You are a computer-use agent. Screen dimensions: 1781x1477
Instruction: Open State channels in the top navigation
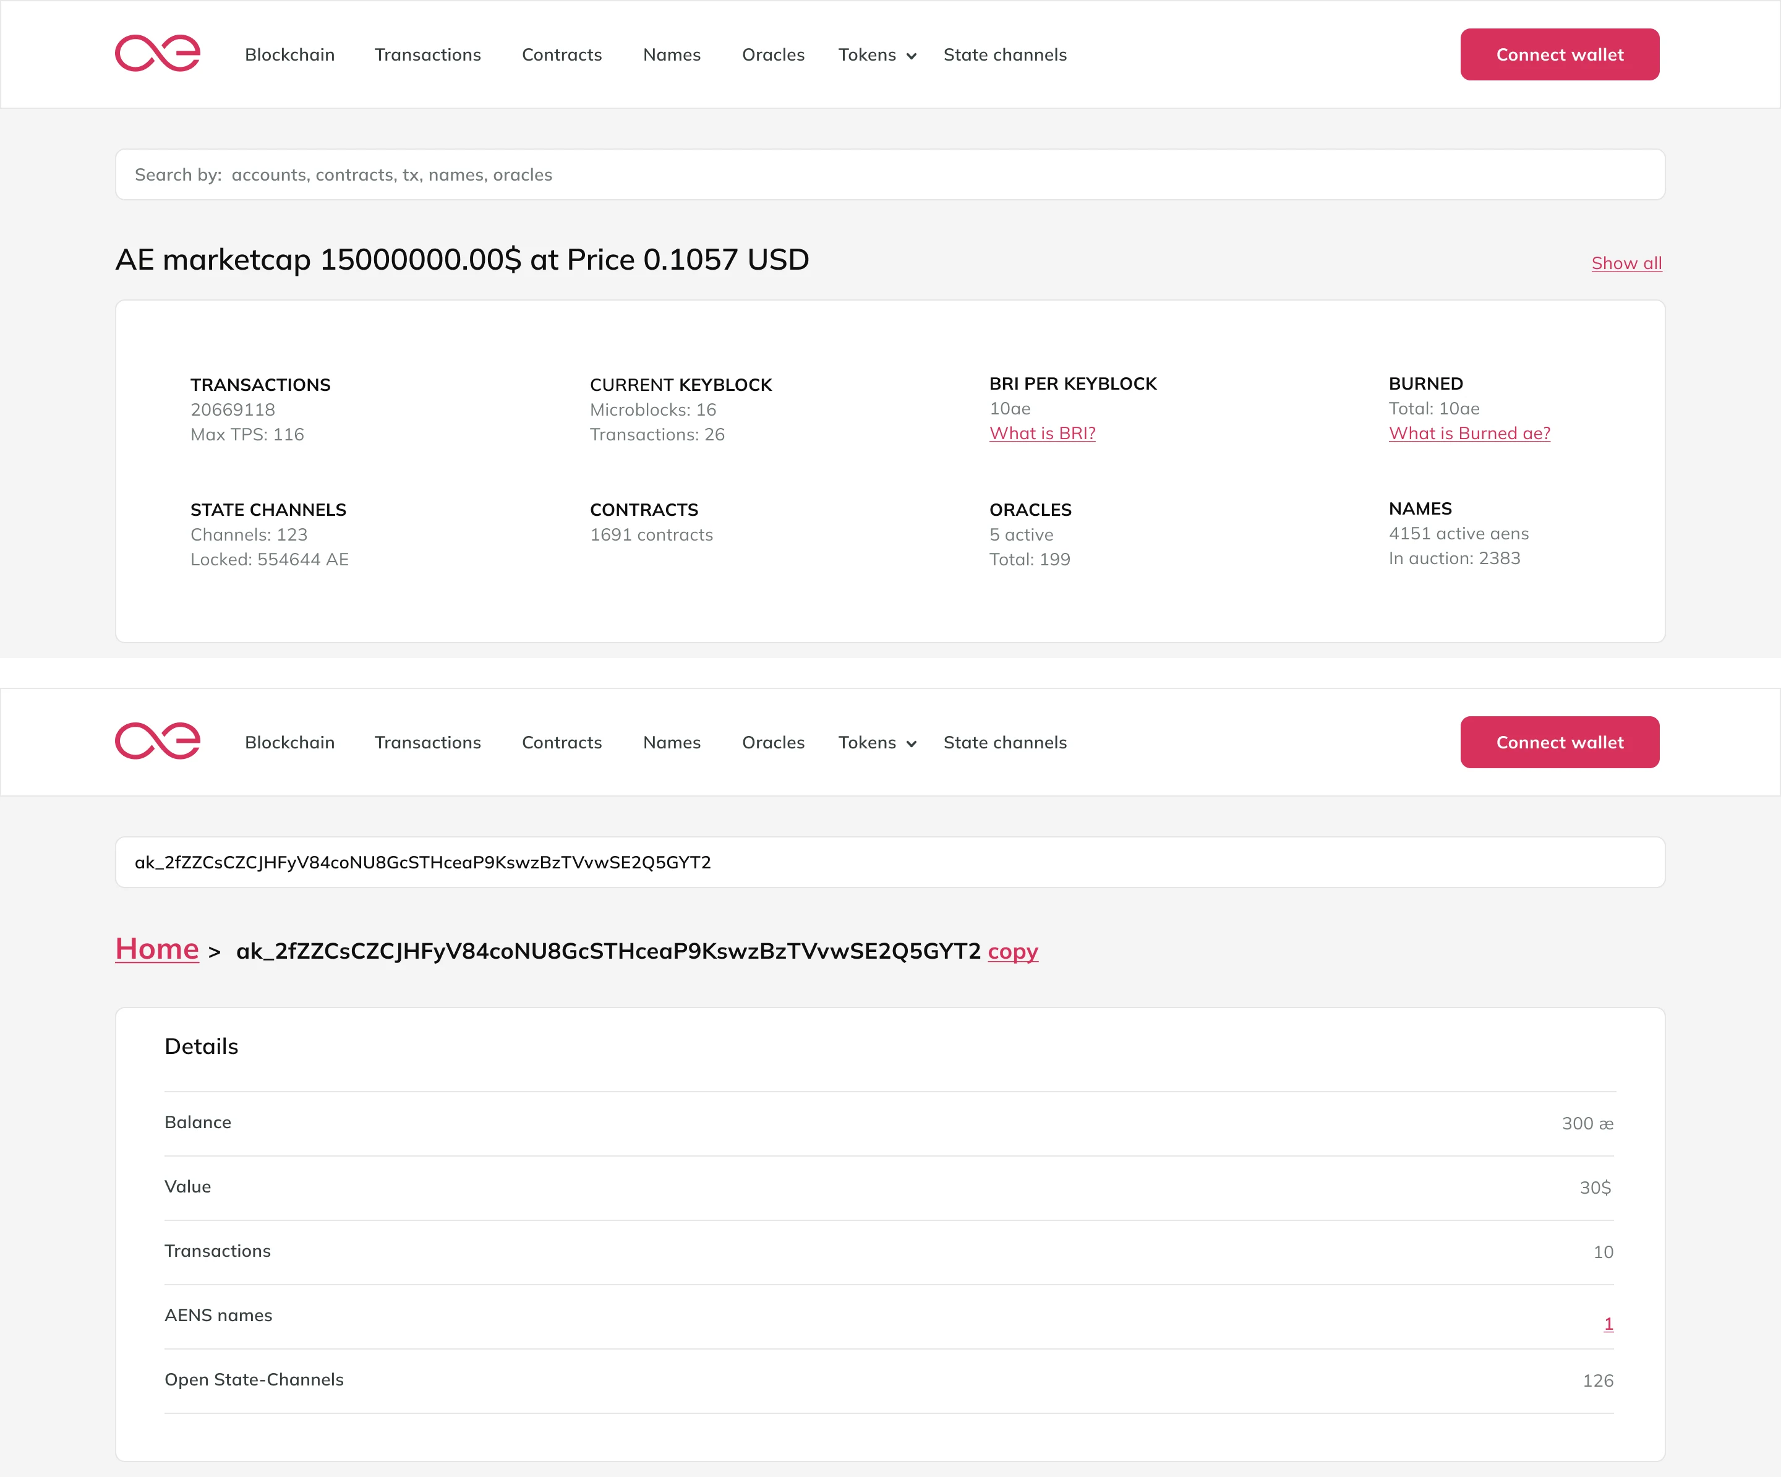pyautogui.click(x=1005, y=54)
